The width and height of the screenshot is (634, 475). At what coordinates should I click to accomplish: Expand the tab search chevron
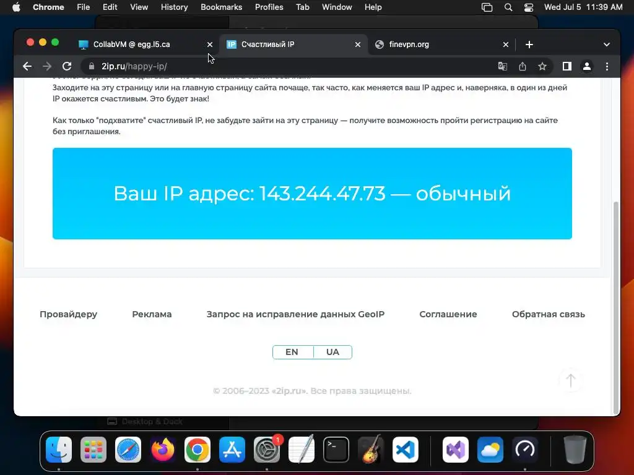pyautogui.click(x=607, y=45)
